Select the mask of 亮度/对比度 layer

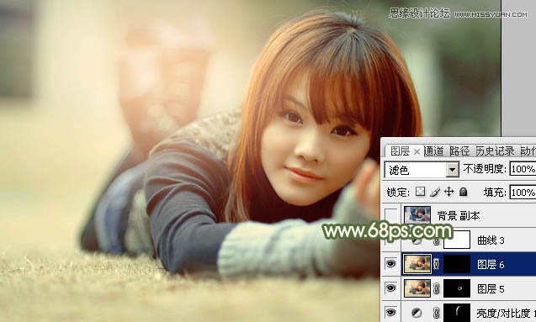(457, 313)
